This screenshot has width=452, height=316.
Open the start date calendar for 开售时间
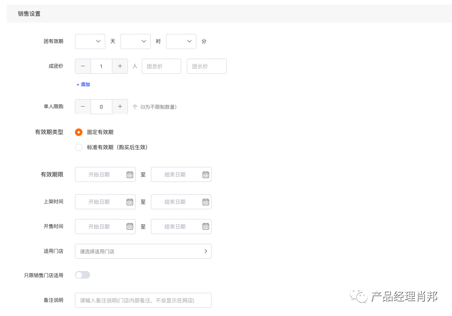(131, 227)
